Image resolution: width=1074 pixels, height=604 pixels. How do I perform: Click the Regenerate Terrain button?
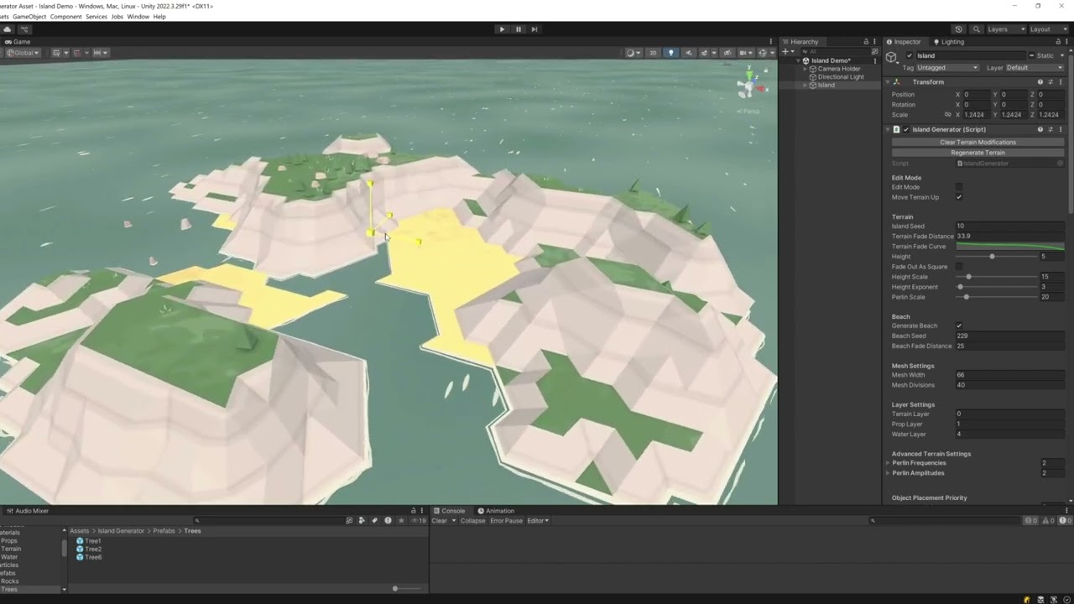click(978, 152)
